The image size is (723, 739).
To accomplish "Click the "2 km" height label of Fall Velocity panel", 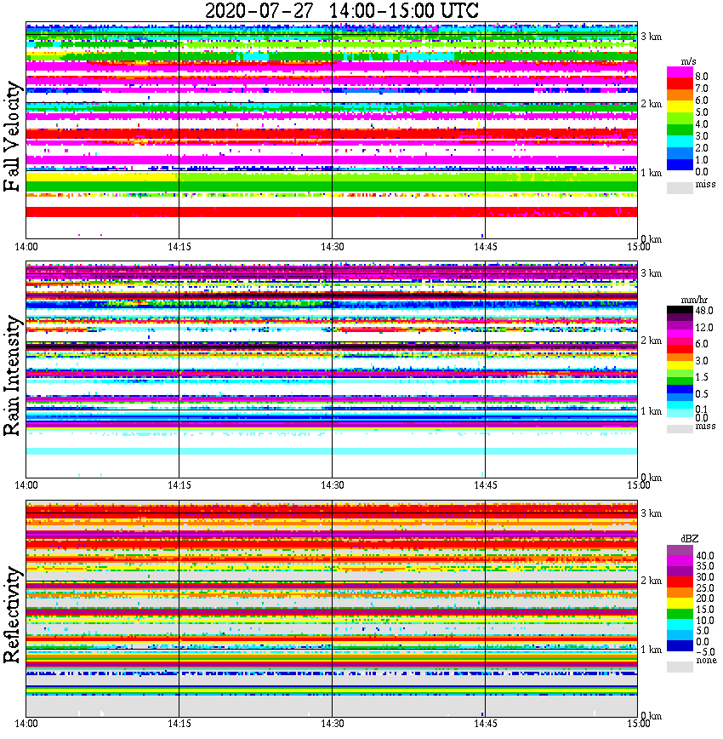I will (652, 104).
